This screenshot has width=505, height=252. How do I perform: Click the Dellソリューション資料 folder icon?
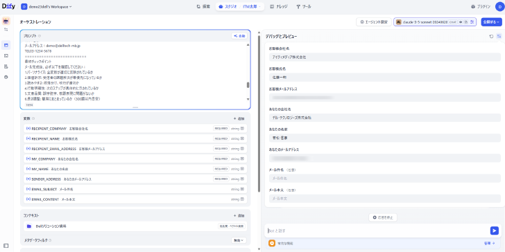[x=29, y=226]
